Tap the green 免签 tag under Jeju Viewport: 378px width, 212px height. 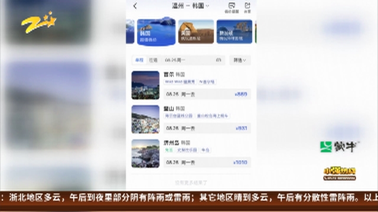coord(169,150)
